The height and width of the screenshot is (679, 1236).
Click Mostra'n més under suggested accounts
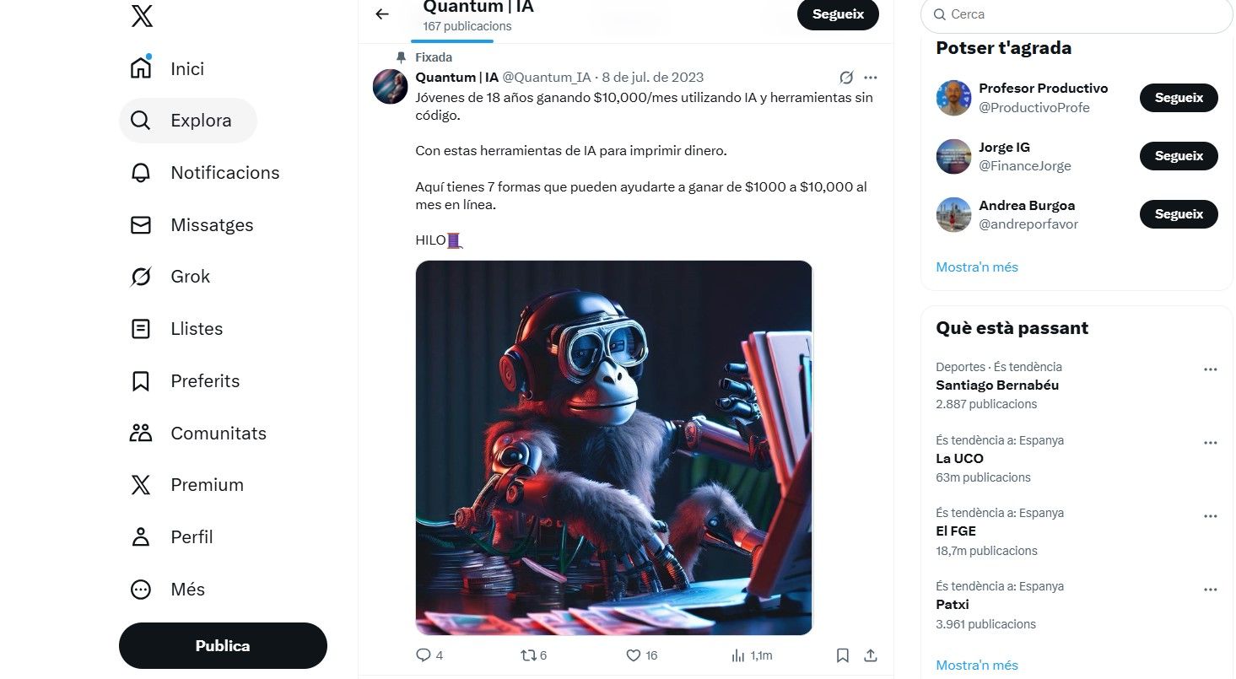pos(977,267)
